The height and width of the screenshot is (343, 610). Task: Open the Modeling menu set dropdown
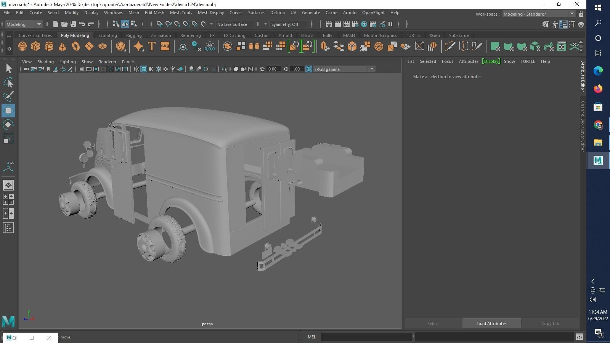coord(24,24)
